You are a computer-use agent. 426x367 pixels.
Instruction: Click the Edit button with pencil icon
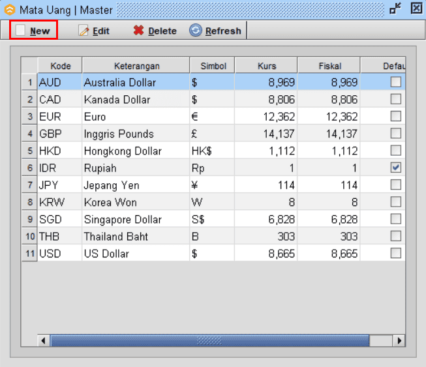coord(94,31)
